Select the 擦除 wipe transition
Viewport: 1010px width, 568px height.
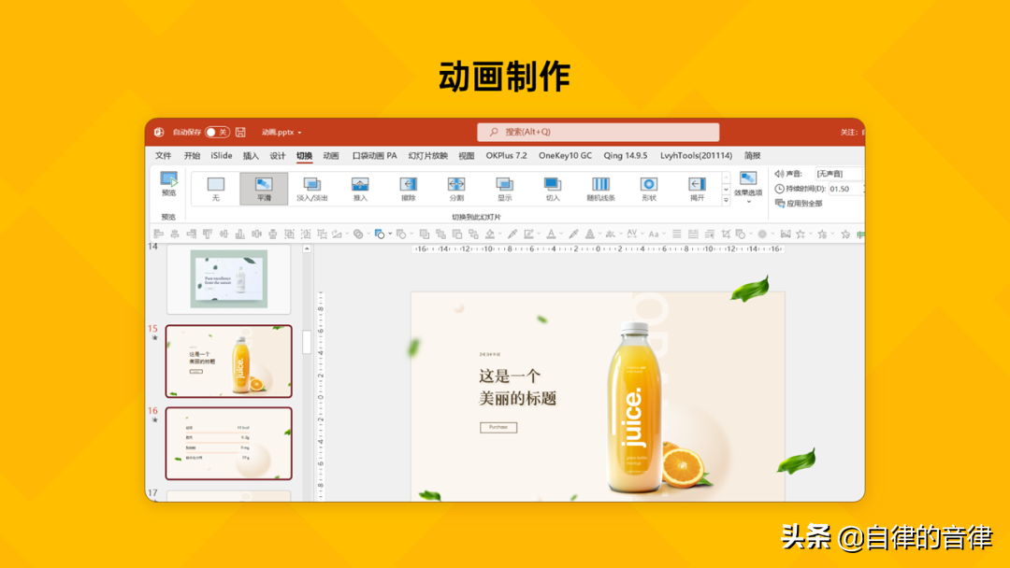(409, 189)
